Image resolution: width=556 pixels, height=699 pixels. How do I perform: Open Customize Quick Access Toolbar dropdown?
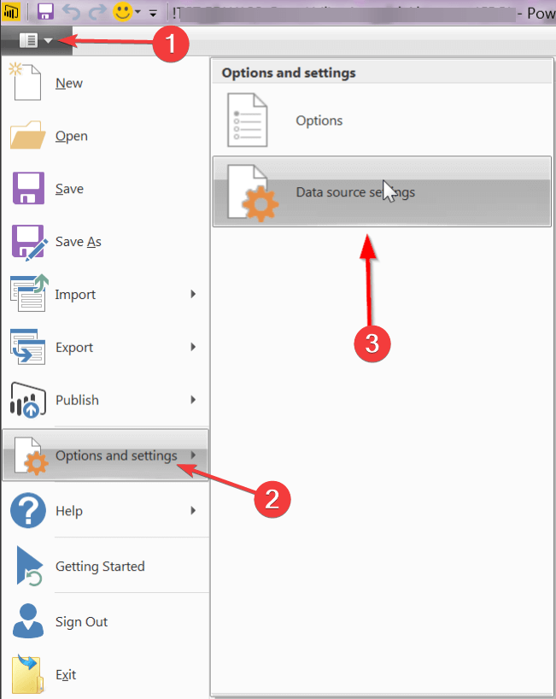pyautogui.click(x=153, y=14)
